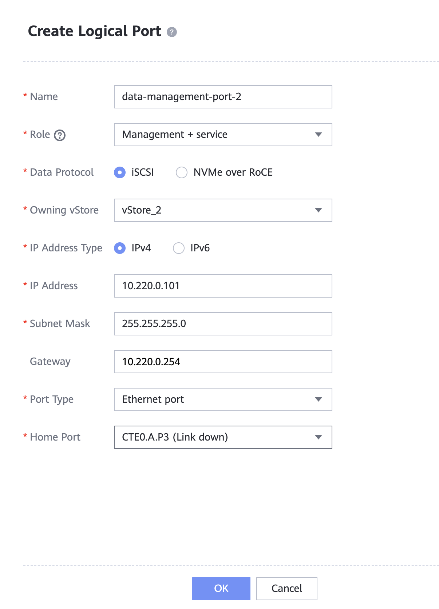Switch the address type to IPv6
This screenshot has width=439, height=609.
[x=179, y=248]
